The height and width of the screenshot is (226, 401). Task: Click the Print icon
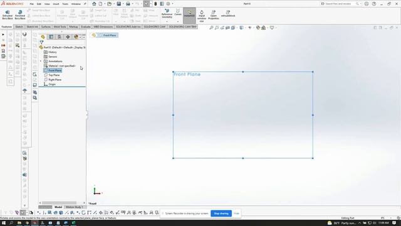click(x=128, y=4)
